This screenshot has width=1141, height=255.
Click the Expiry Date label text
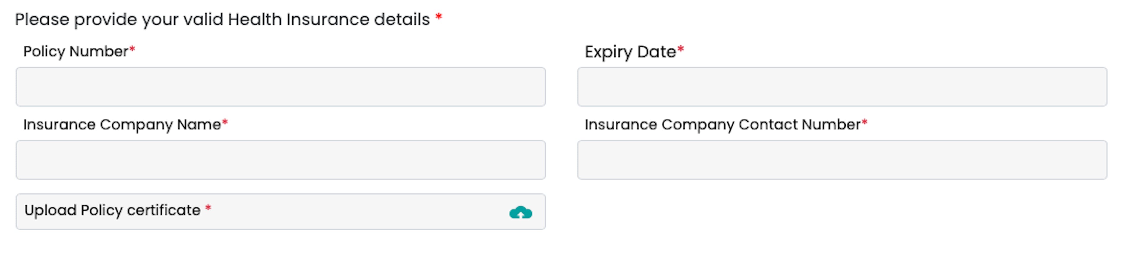(x=630, y=52)
